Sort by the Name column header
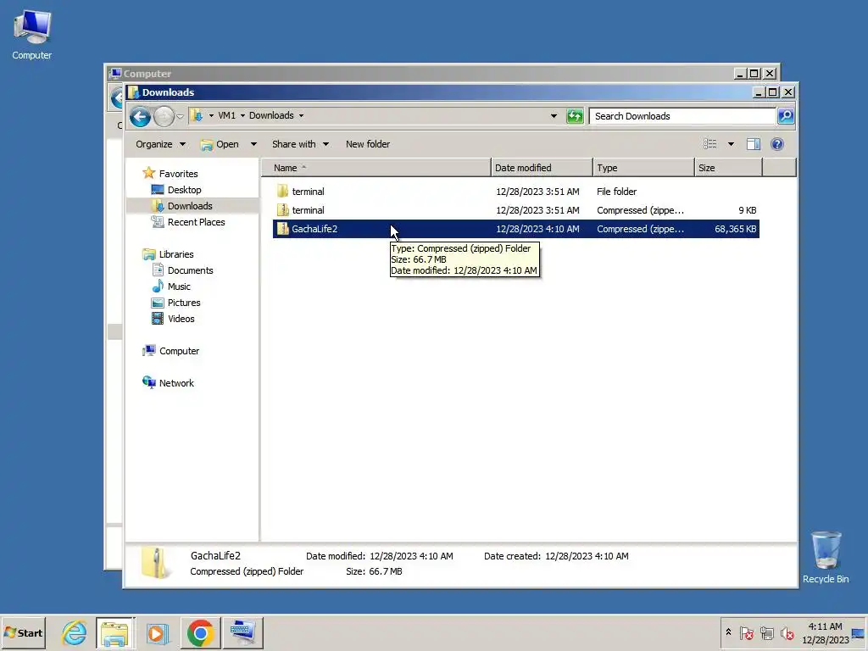 click(376, 168)
